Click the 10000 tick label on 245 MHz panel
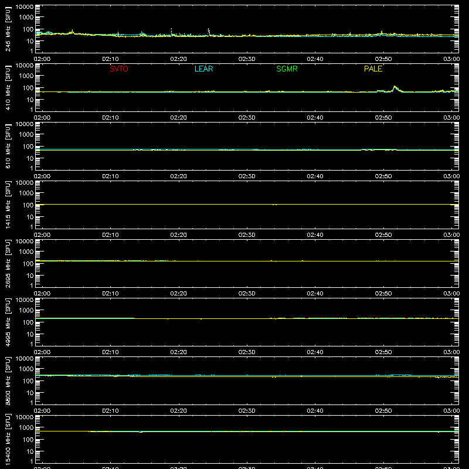 pyautogui.click(x=25, y=7)
